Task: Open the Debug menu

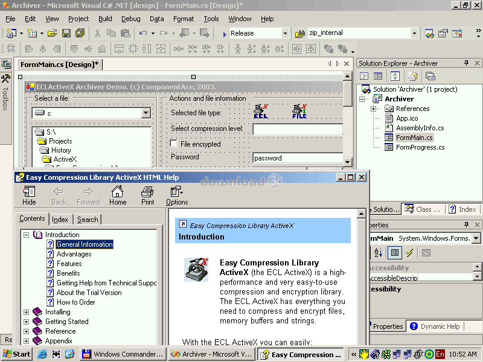Action: point(130,19)
